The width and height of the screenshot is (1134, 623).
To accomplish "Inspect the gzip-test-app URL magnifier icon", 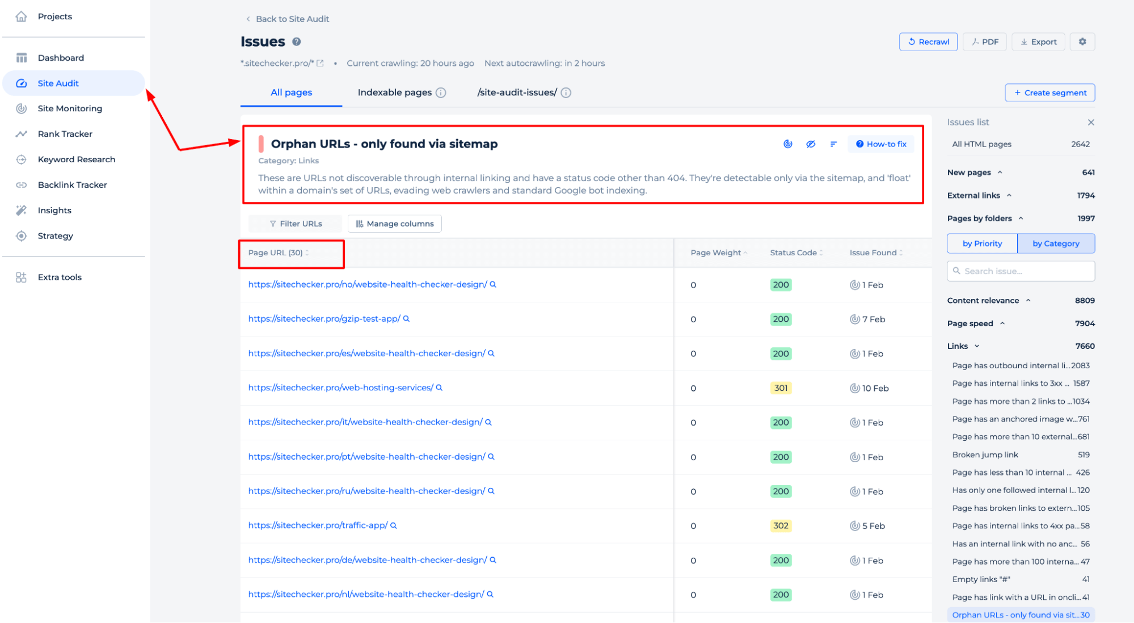I will (x=406, y=319).
